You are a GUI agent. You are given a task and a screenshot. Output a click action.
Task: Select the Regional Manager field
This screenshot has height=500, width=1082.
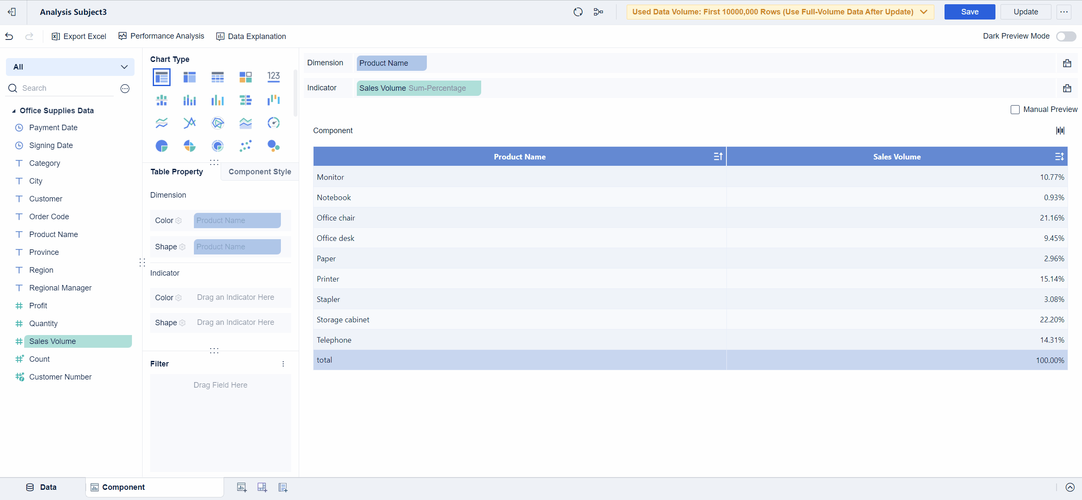[60, 288]
